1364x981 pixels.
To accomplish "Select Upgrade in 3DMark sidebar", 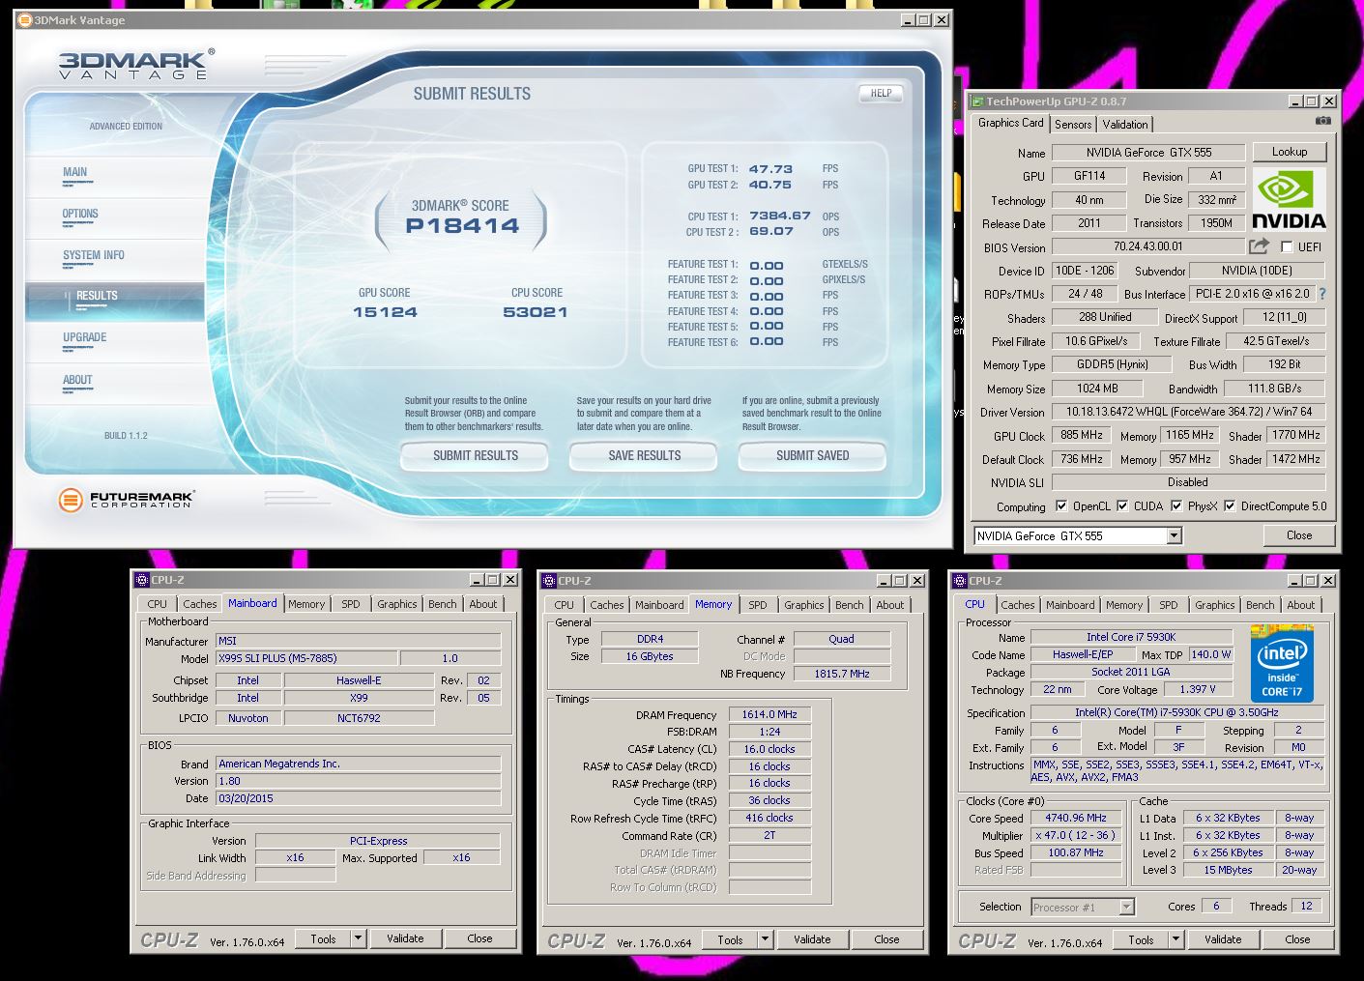I will [x=116, y=341].
